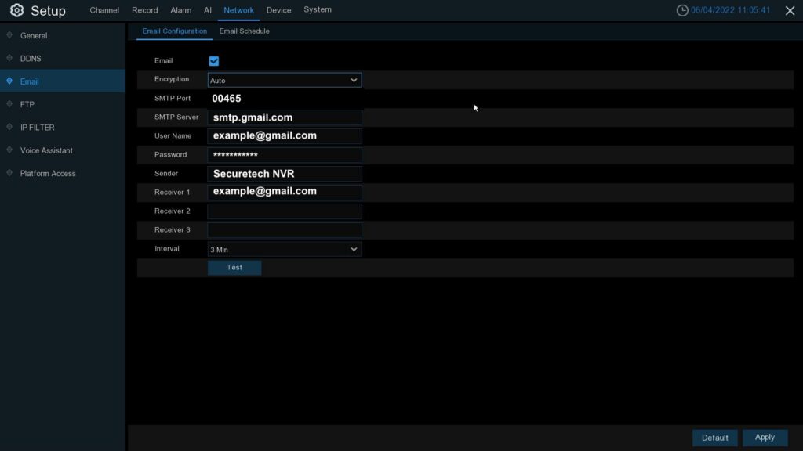Screen dimensions: 803x451
Task: Select the empty Receiver 2 field
Action: tap(284, 211)
